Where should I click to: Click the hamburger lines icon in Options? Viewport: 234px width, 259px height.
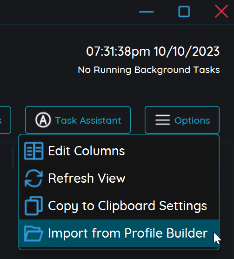click(x=163, y=120)
